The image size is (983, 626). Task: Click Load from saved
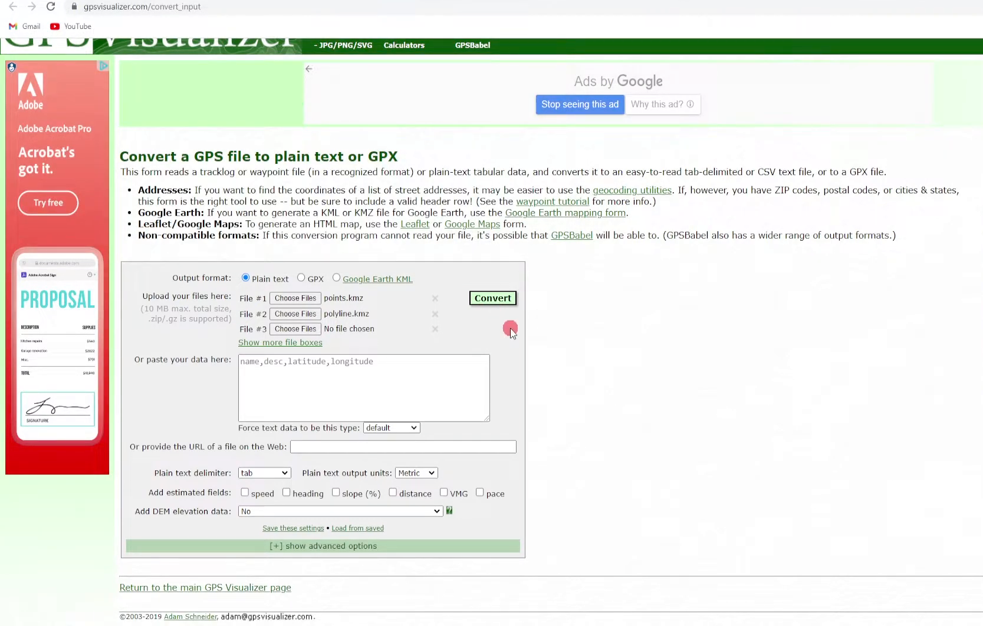[358, 528]
